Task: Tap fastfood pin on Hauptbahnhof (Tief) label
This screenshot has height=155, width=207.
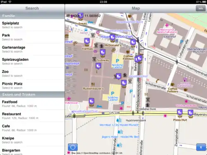Action: pos(112,38)
